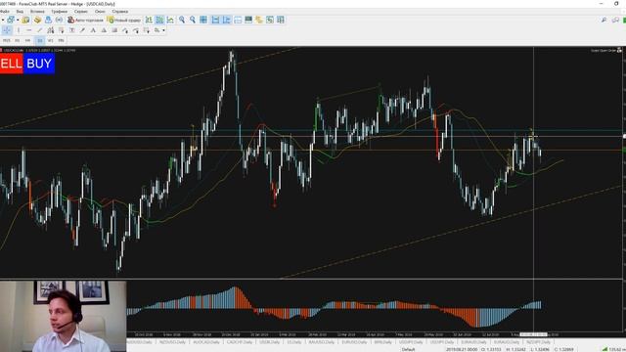
Task: Click the yellow stacked-sheets toolbar icon
Action: [x=259, y=20]
